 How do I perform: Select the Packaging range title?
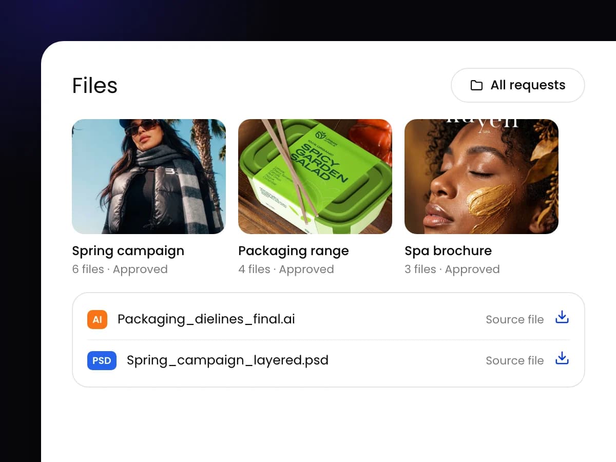pyautogui.click(x=294, y=251)
